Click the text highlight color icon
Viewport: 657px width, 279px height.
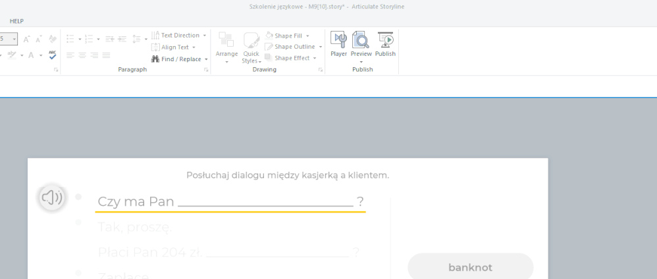point(12,55)
